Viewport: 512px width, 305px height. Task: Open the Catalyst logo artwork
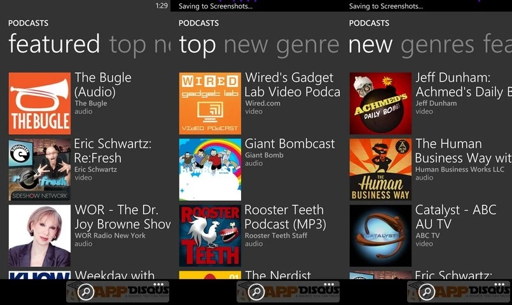point(380,236)
